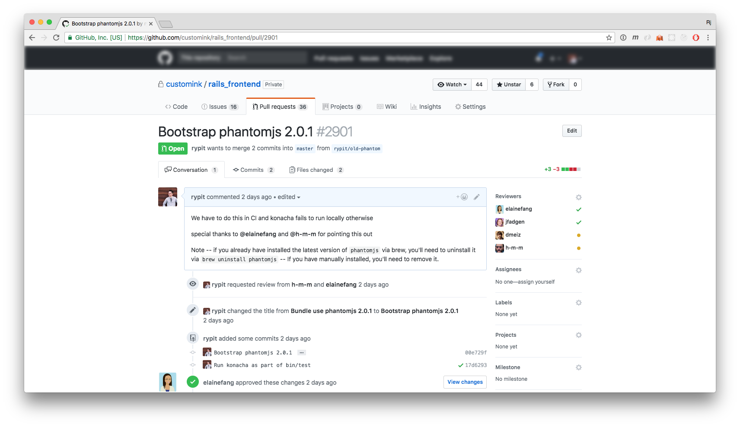Open the Wiki tab
The height and width of the screenshot is (427, 740).
(x=387, y=107)
